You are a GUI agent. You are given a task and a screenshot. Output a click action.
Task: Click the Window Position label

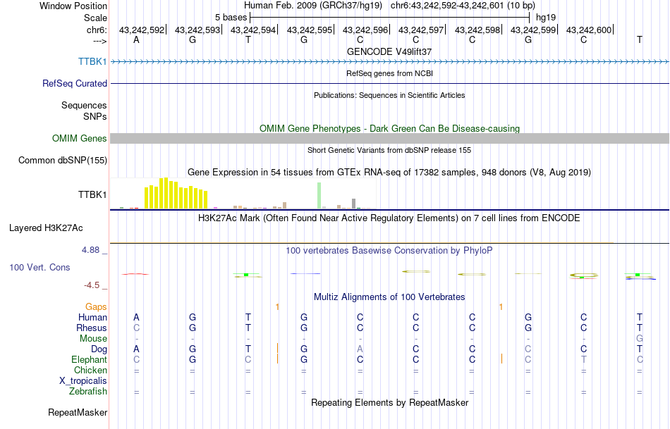[x=73, y=6]
